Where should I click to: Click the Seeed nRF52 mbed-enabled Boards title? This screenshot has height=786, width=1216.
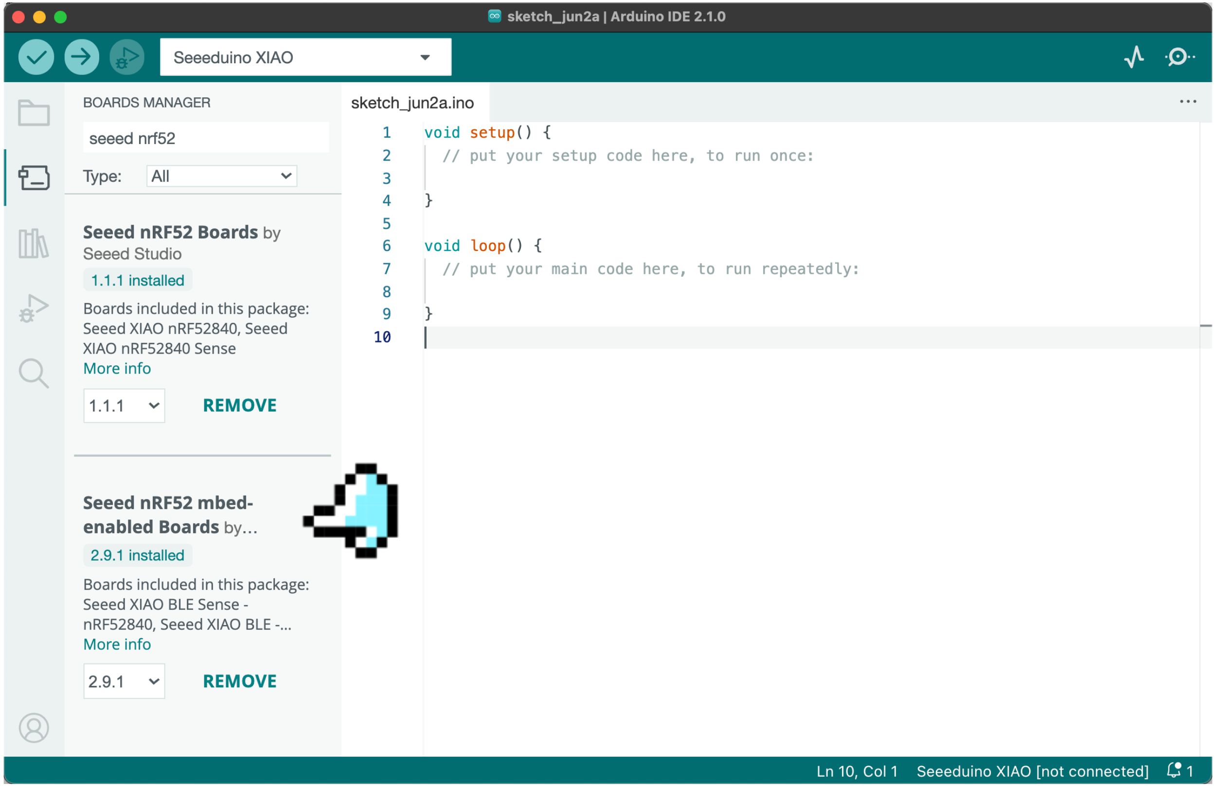168,515
